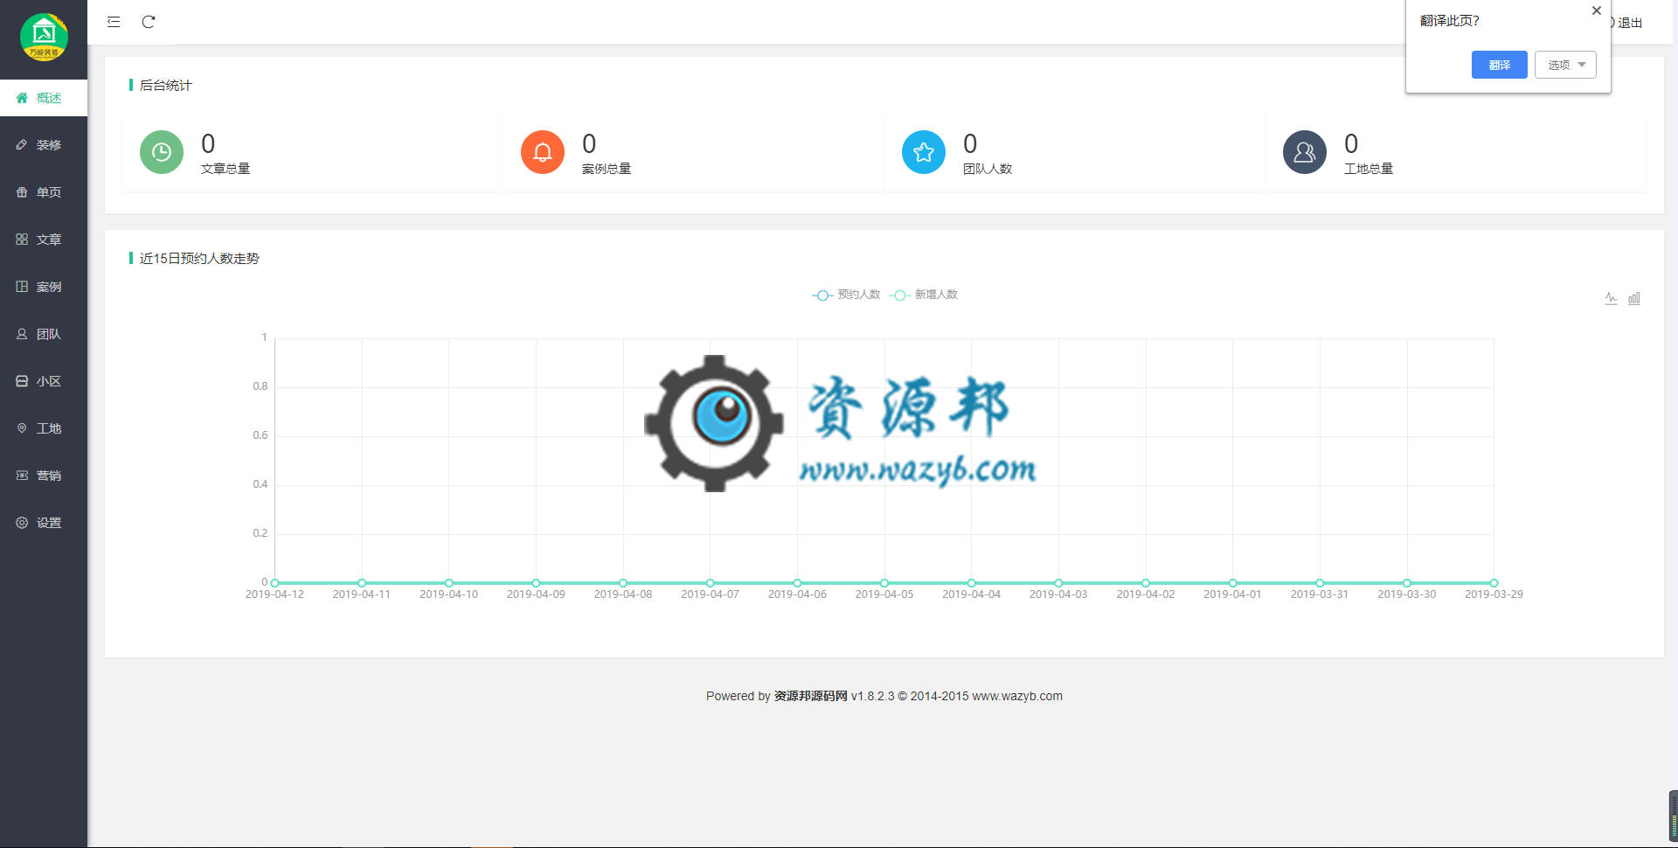Screen dimensions: 1678x848
Task: Open the 团队 menu item
Action: [44, 334]
